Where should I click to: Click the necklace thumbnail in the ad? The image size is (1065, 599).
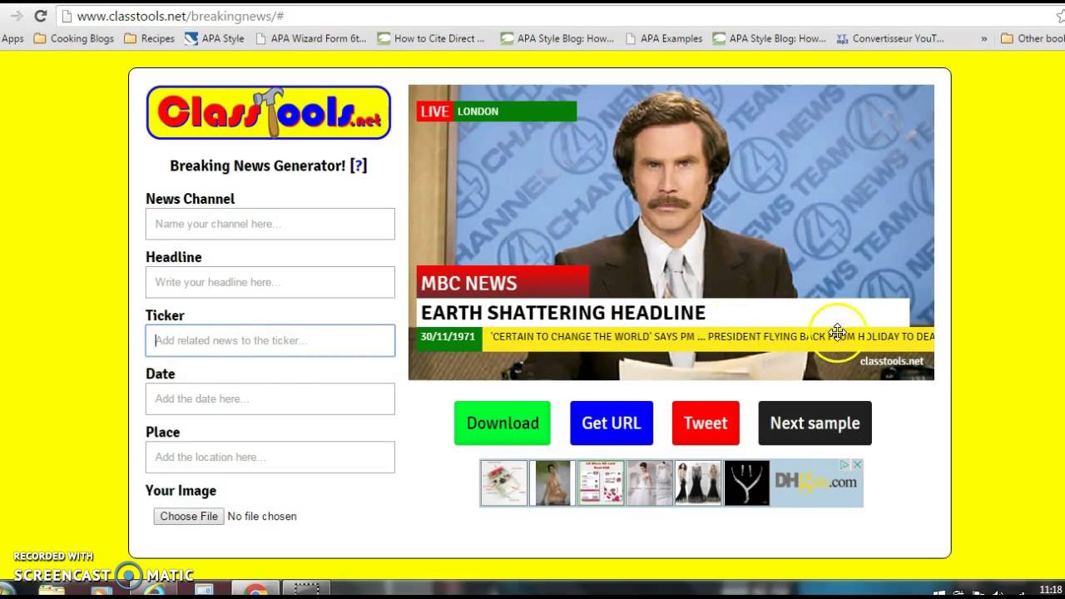click(746, 483)
